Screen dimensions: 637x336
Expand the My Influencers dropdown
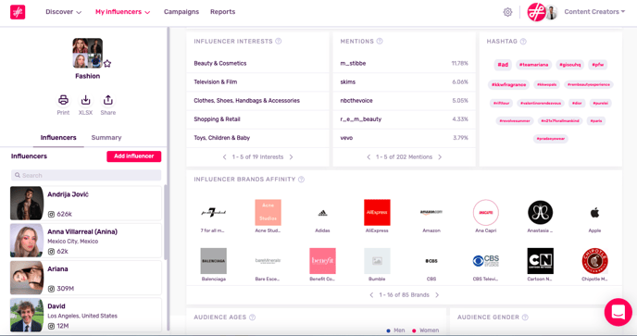pyautogui.click(x=123, y=12)
